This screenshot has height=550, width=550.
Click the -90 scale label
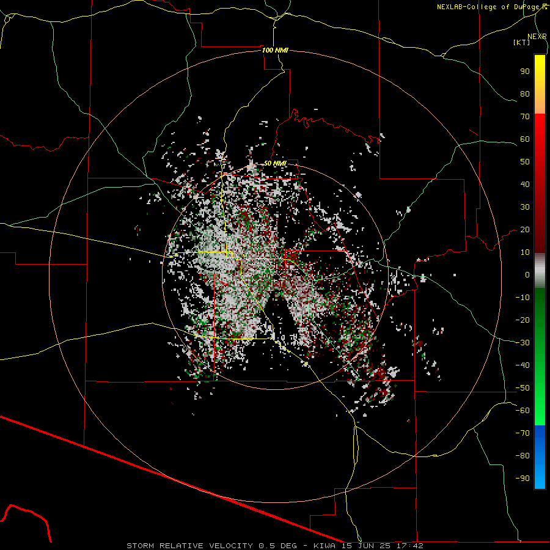coord(522,479)
